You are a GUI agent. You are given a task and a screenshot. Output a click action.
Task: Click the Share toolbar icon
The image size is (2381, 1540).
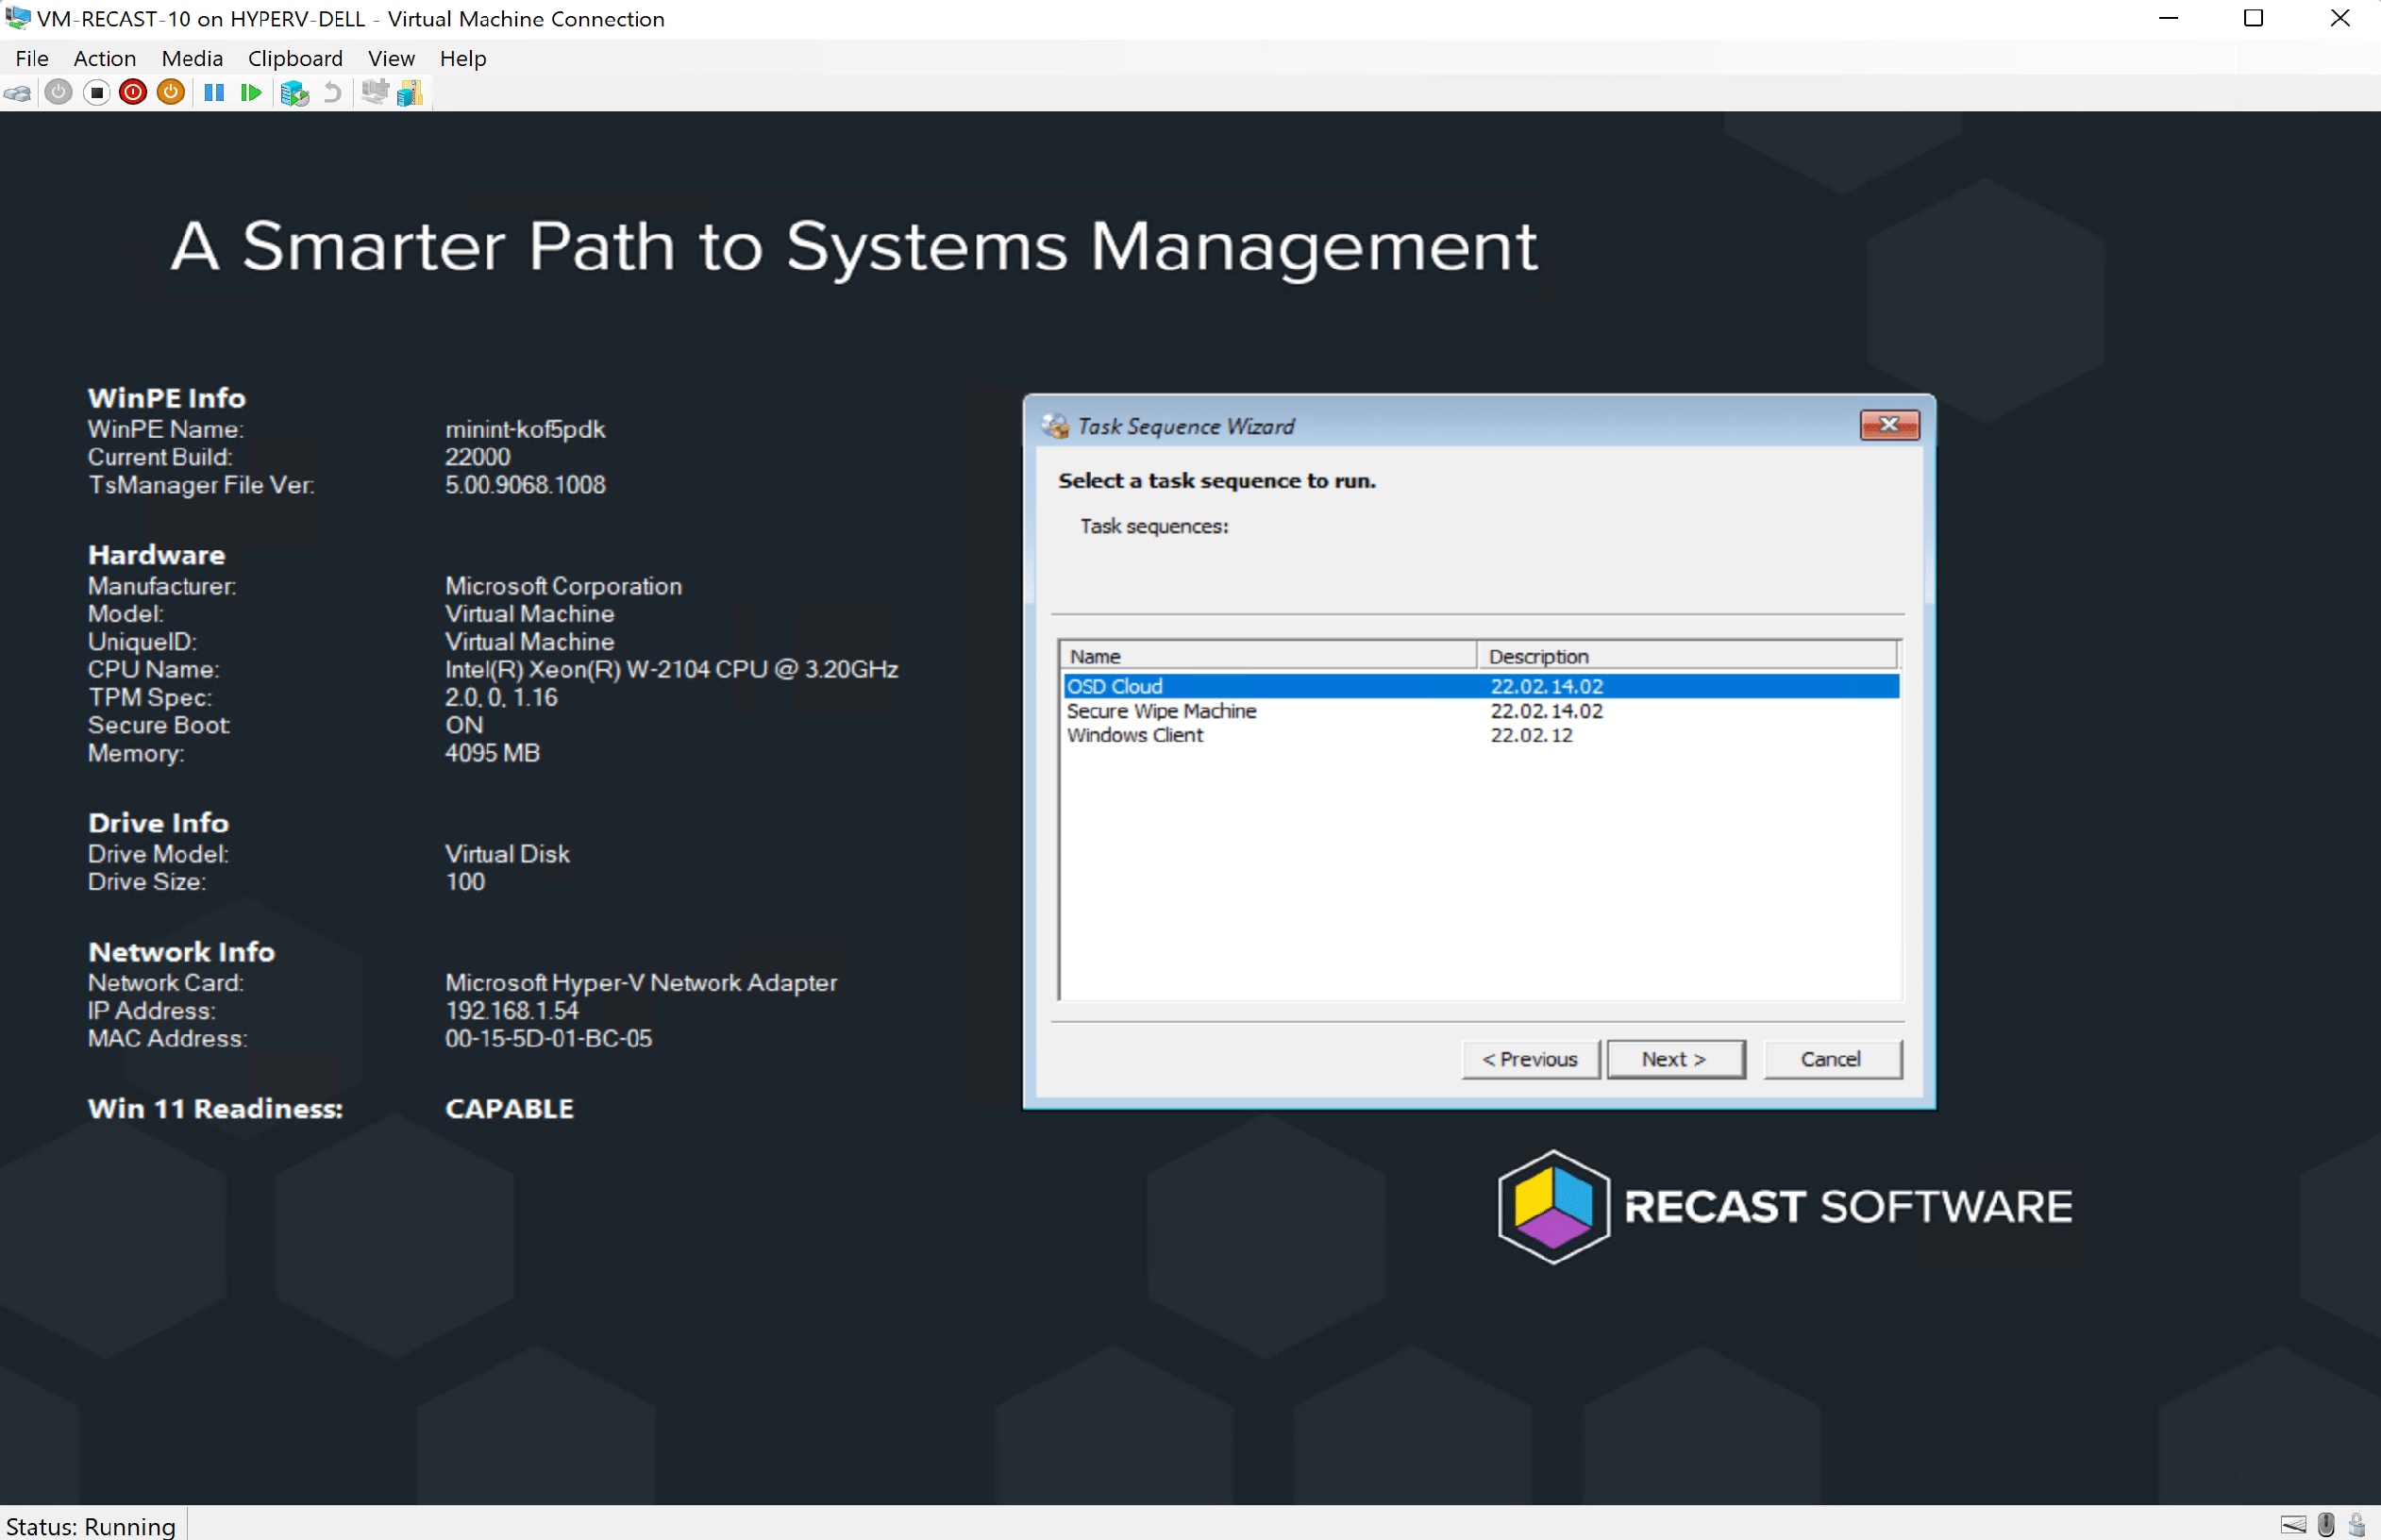[x=410, y=93]
